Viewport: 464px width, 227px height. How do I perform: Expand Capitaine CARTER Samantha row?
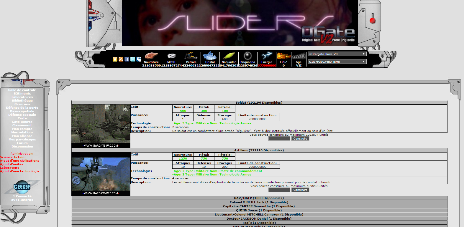point(259,206)
